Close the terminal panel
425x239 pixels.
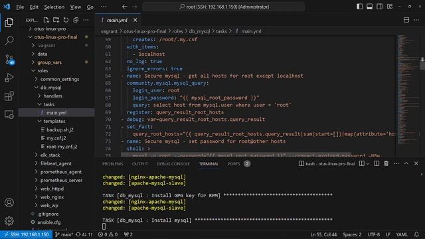point(416,163)
